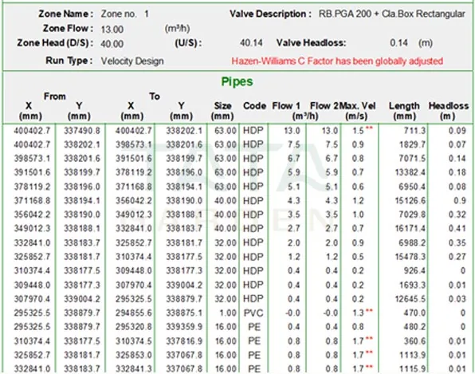Click the headloss cell 0.09
This screenshot has height=374, width=475.
[x=457, y=131]
